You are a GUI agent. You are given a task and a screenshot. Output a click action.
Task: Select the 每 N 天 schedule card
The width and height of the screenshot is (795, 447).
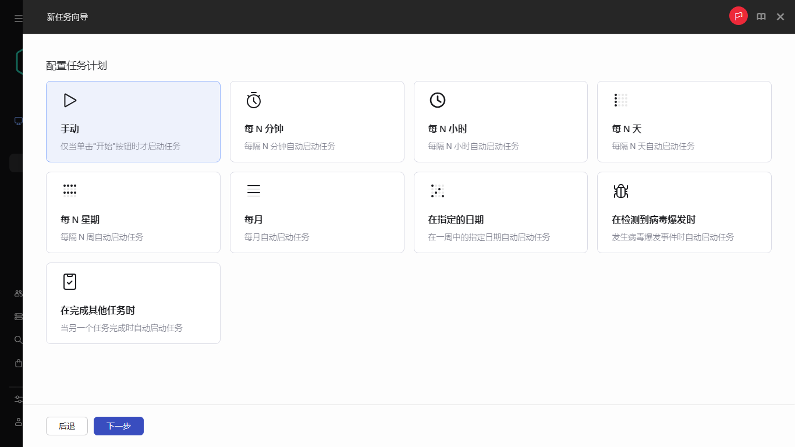point(684,121)
